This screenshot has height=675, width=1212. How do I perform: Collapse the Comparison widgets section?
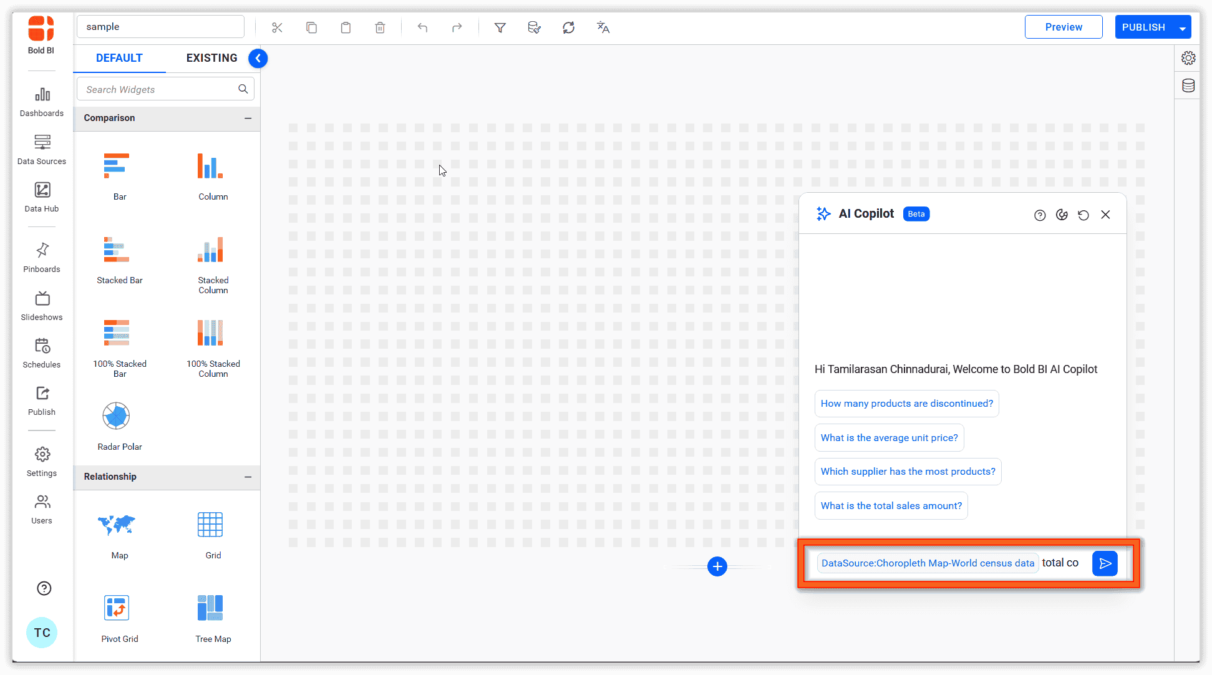coord(248,119)
